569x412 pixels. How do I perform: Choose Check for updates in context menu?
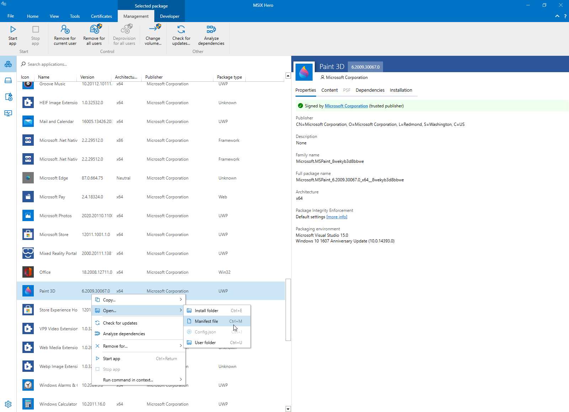(x=139, y=323)
